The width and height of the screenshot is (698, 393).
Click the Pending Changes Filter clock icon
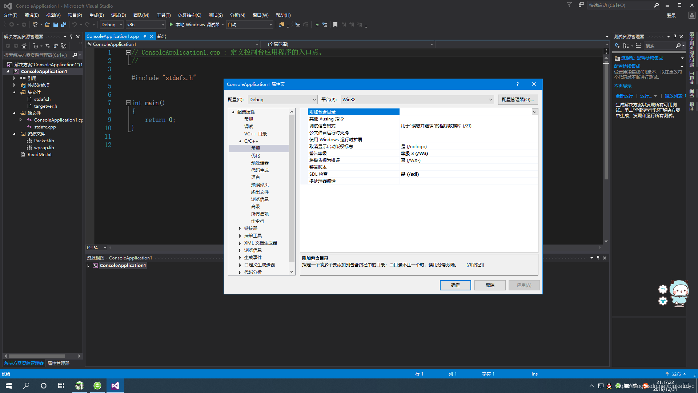[36, 46]
